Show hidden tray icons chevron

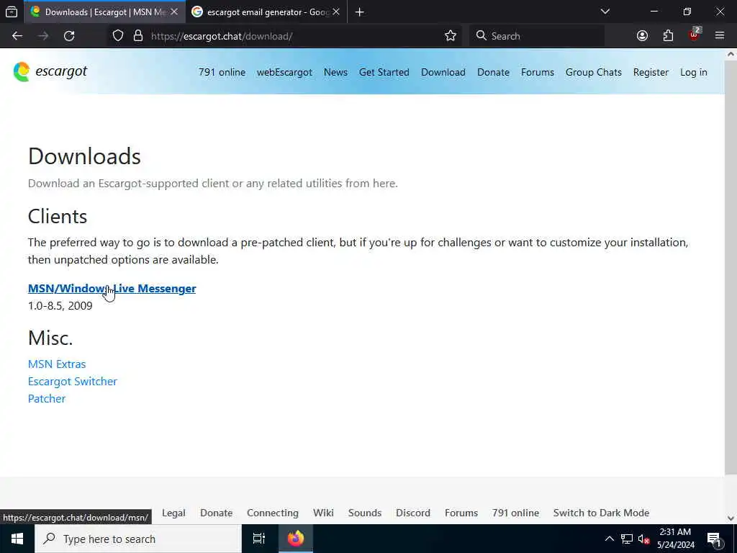(x=609, y=539)
